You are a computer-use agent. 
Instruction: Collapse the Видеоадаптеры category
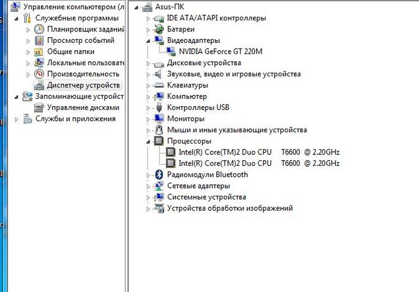click(x=149, y=40)
